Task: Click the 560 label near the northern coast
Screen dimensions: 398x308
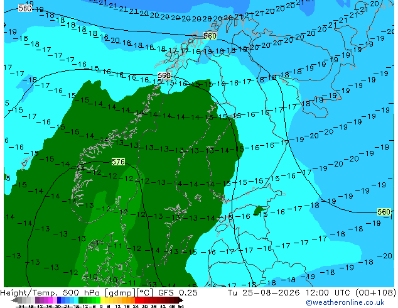Action: click(x=210, y=36)
